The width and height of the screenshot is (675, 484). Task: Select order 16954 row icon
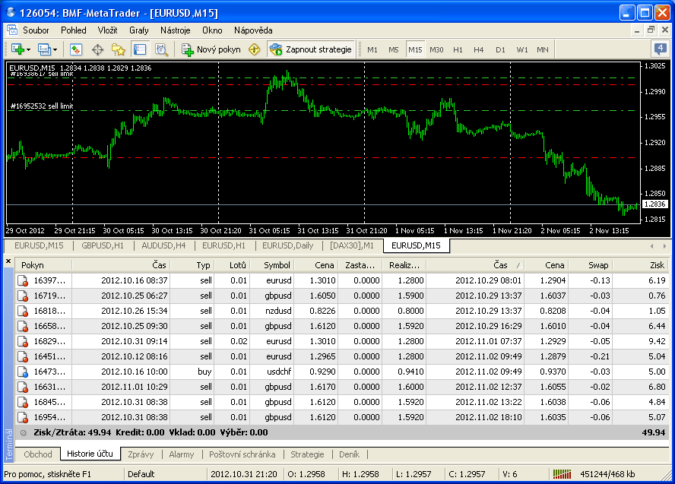point(23,417)
